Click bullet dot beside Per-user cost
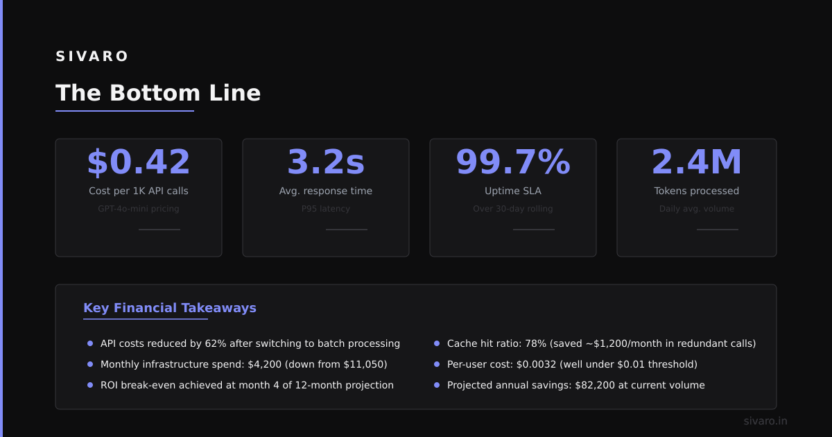Screen dimensions: 832x437 [437, 364]
